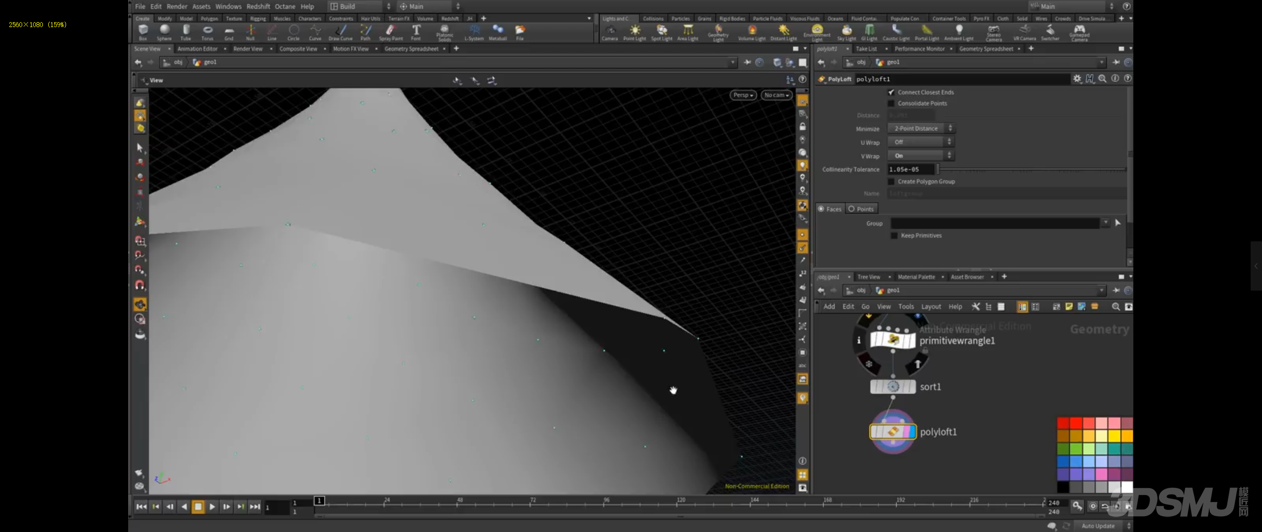1262x532 pixels.
Task: Add an Area Light
Action: [688, 33]
